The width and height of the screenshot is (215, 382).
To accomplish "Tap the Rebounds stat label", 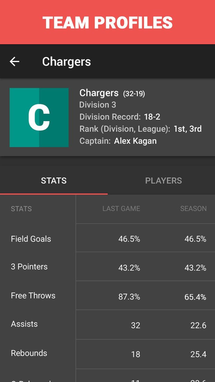I will 29,353.
